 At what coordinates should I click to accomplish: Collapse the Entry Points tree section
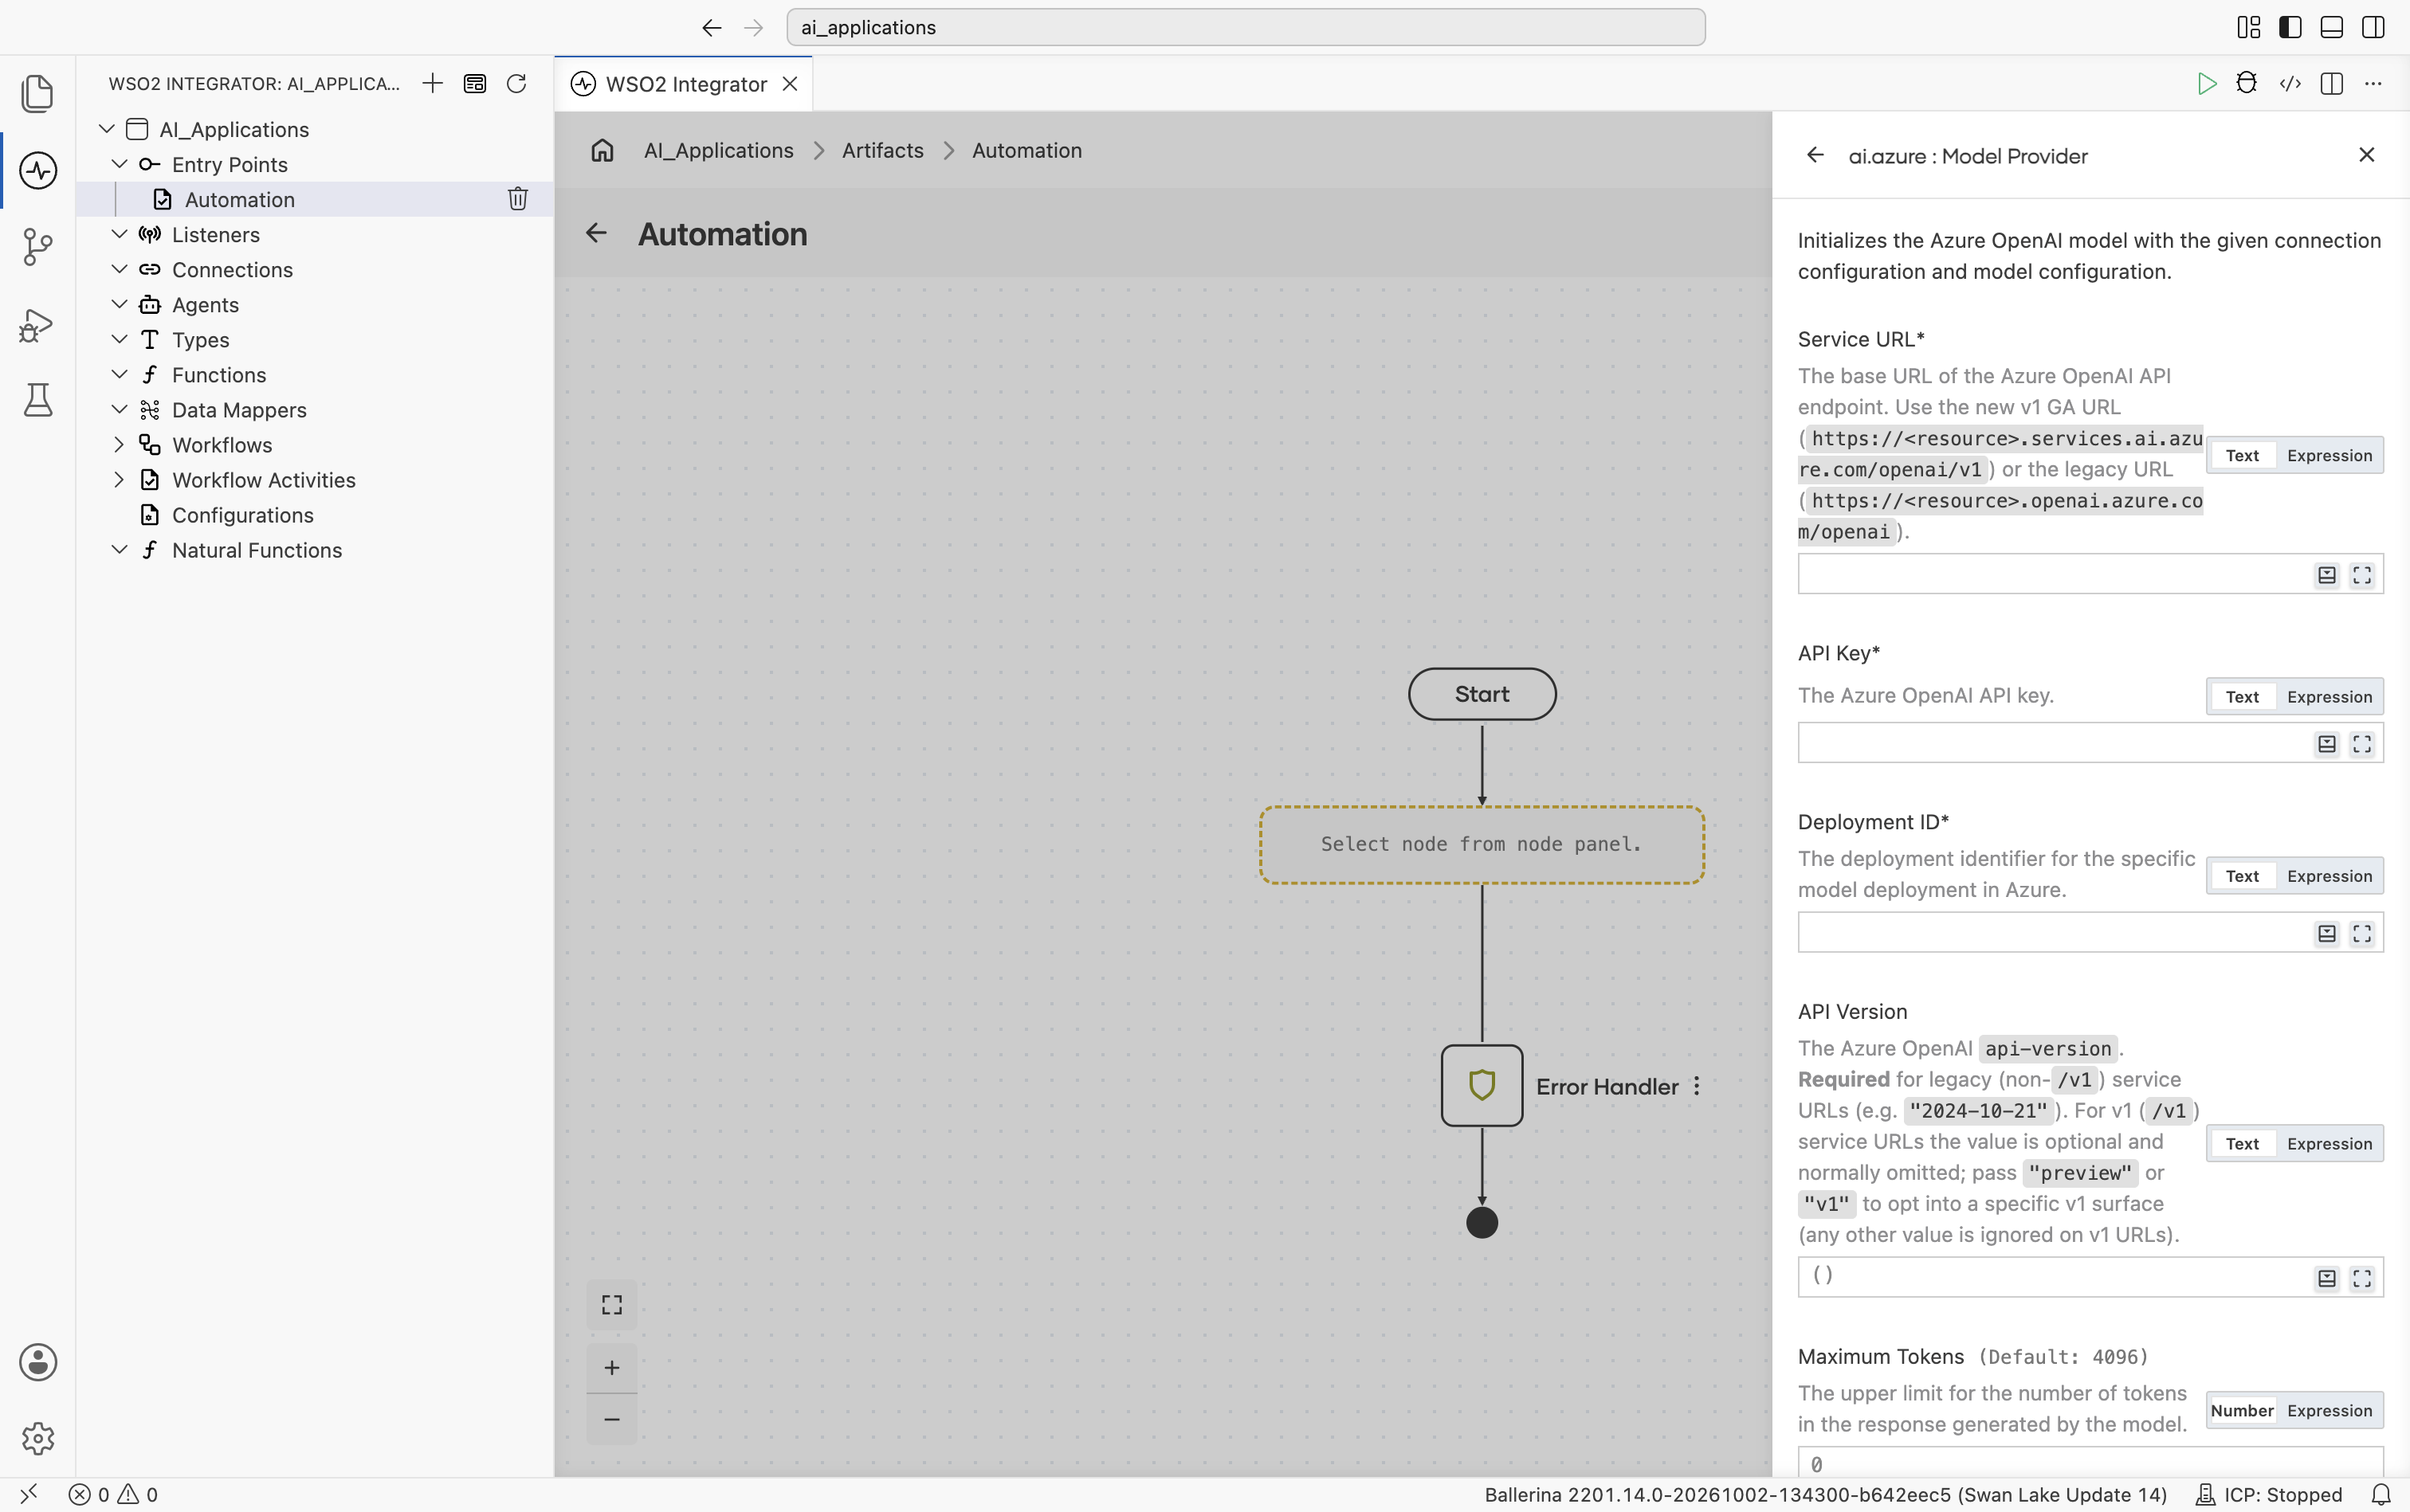pyautogui.click(x=119, y=164)
